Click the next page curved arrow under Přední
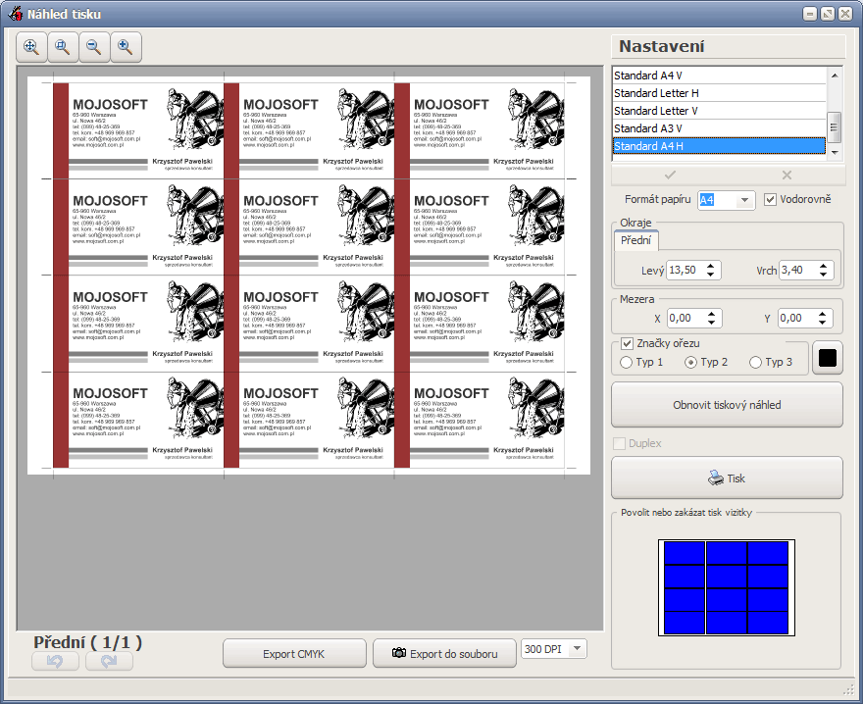Image resolution: width=863 pixels, height=704 pixels. tap(109, 661)
